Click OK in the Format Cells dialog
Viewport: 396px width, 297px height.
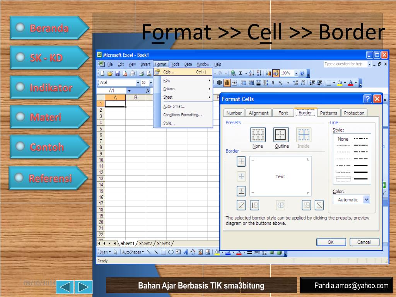pos(331,242)
